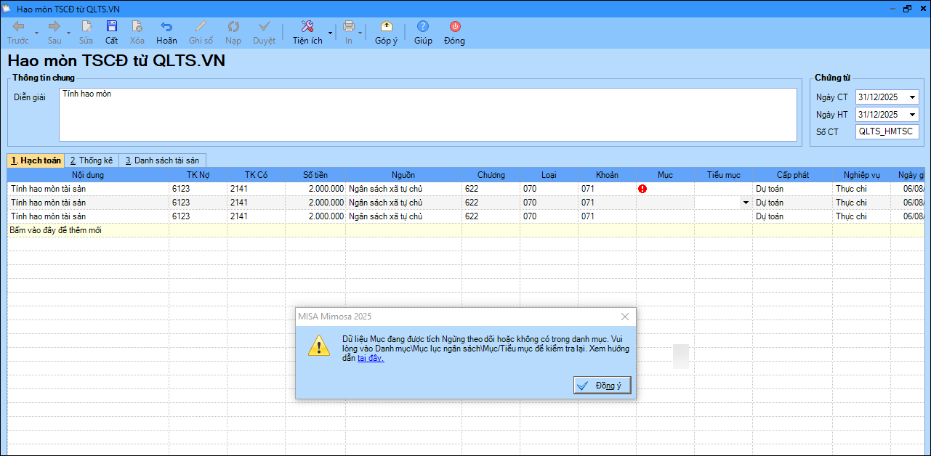The width and height of the screenshot is (931, 456).
Task: Click the Diễn giải description text box
Action: point(428,114)
